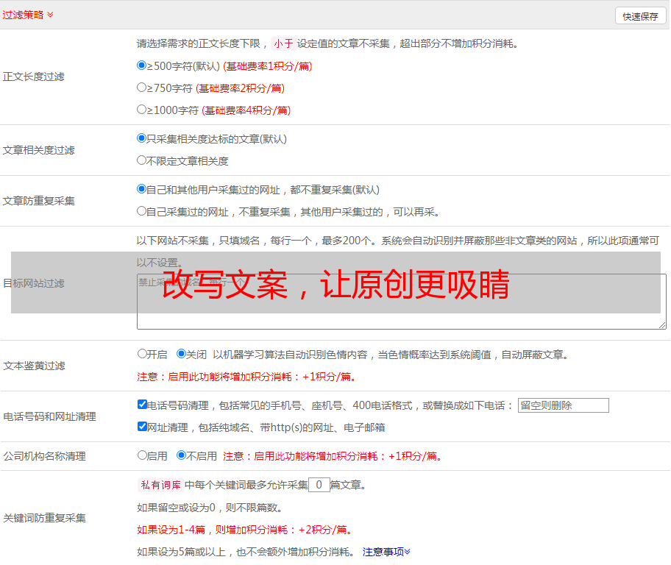Screen dimensions: 671x565
Task: Choose 不限定文章相关度 radio option
Action: tap(142, 160)
